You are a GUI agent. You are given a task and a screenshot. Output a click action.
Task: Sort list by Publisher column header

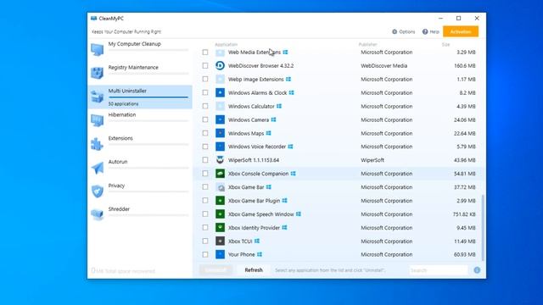[367, 44]
